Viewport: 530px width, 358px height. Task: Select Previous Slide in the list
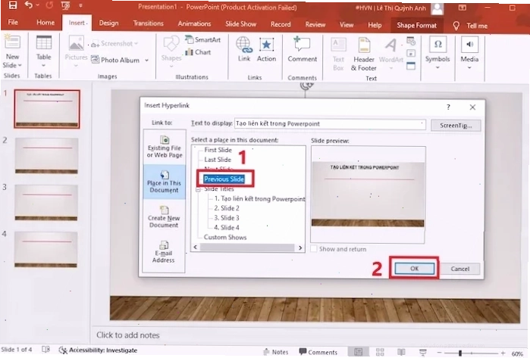click(x=224, y=179)
